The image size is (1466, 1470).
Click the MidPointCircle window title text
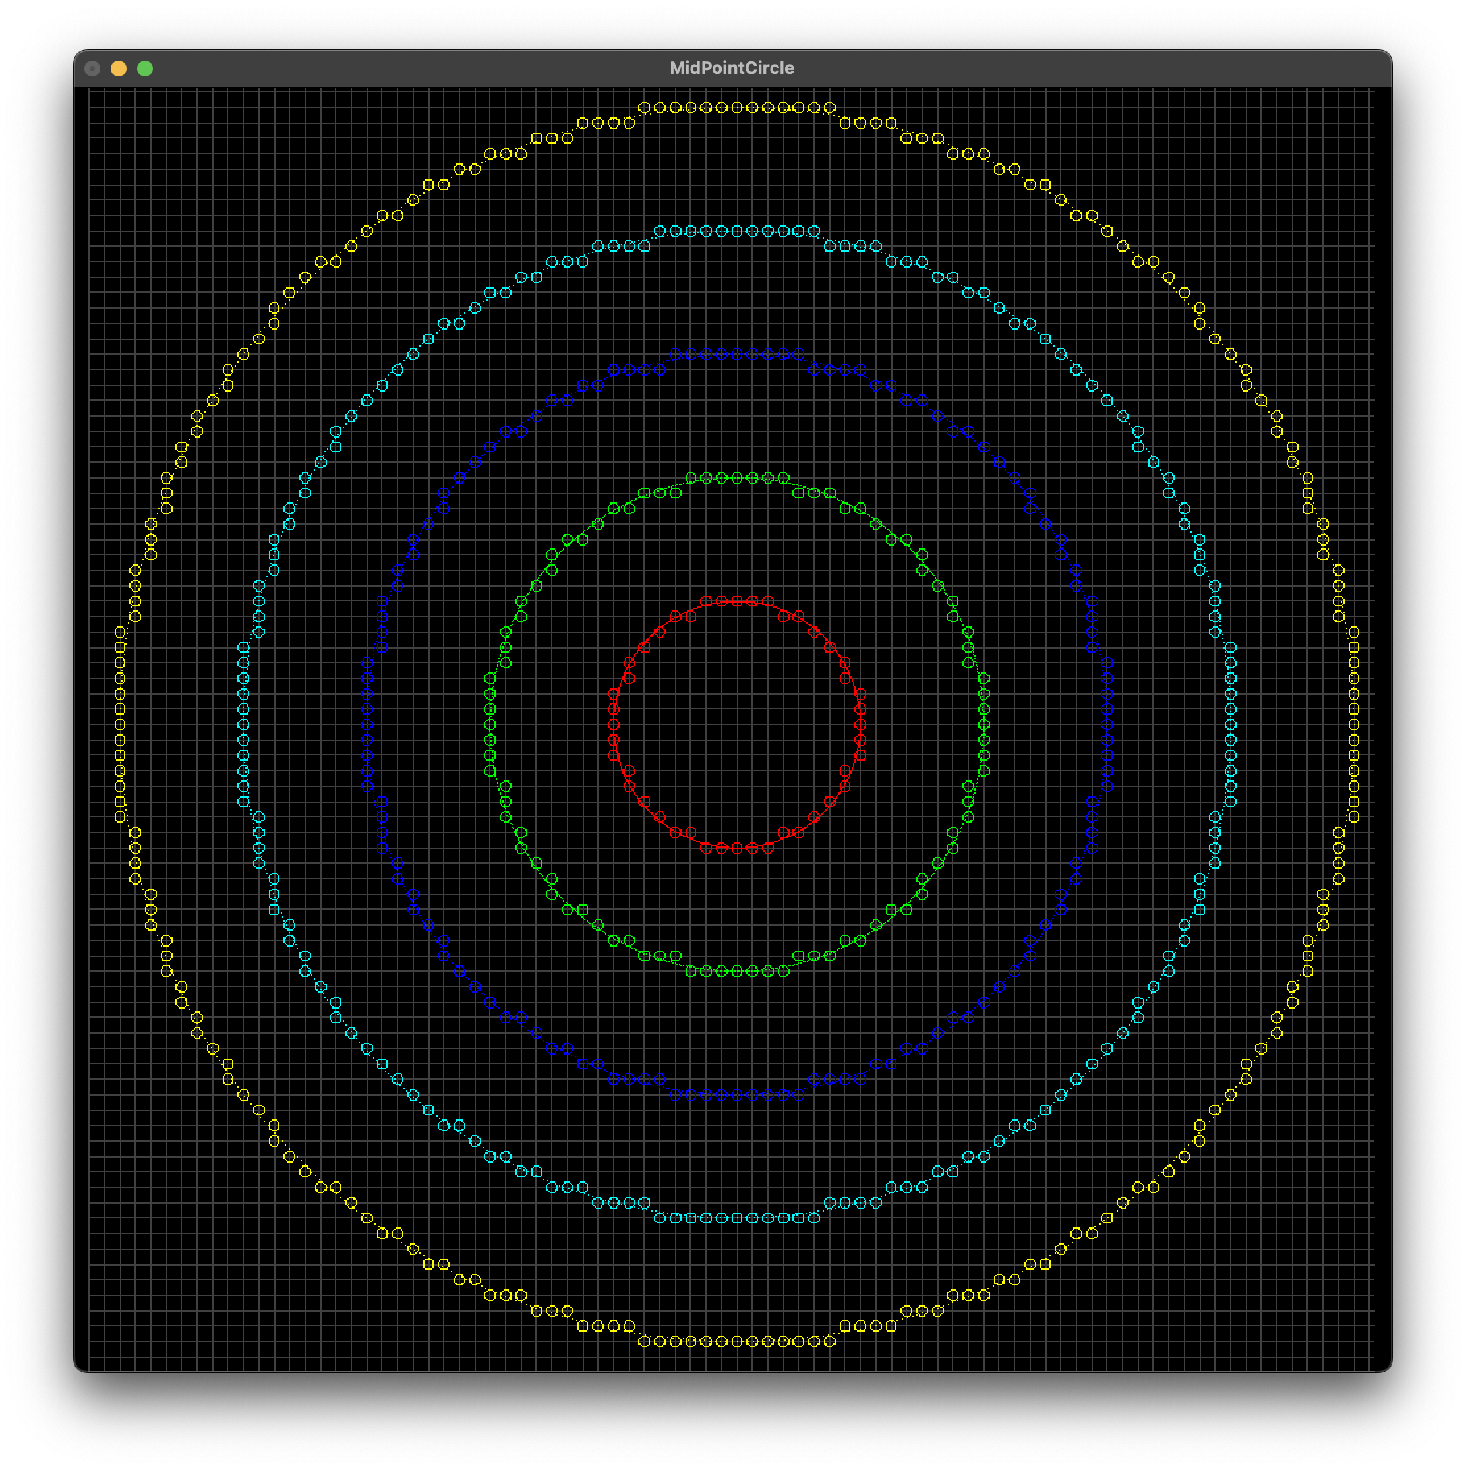(x=731, y=68)
